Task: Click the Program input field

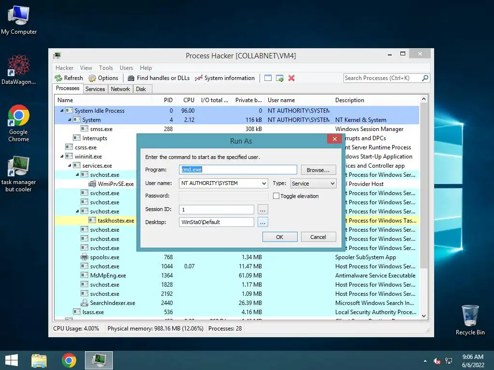Action: (238, 170)
